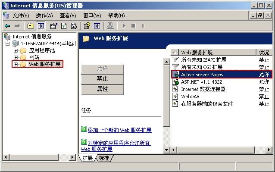The height and width of the screenshot is (172, 275).
Task: Select the 所有未知 ISAPI 扩展 row
Action: 222,59
